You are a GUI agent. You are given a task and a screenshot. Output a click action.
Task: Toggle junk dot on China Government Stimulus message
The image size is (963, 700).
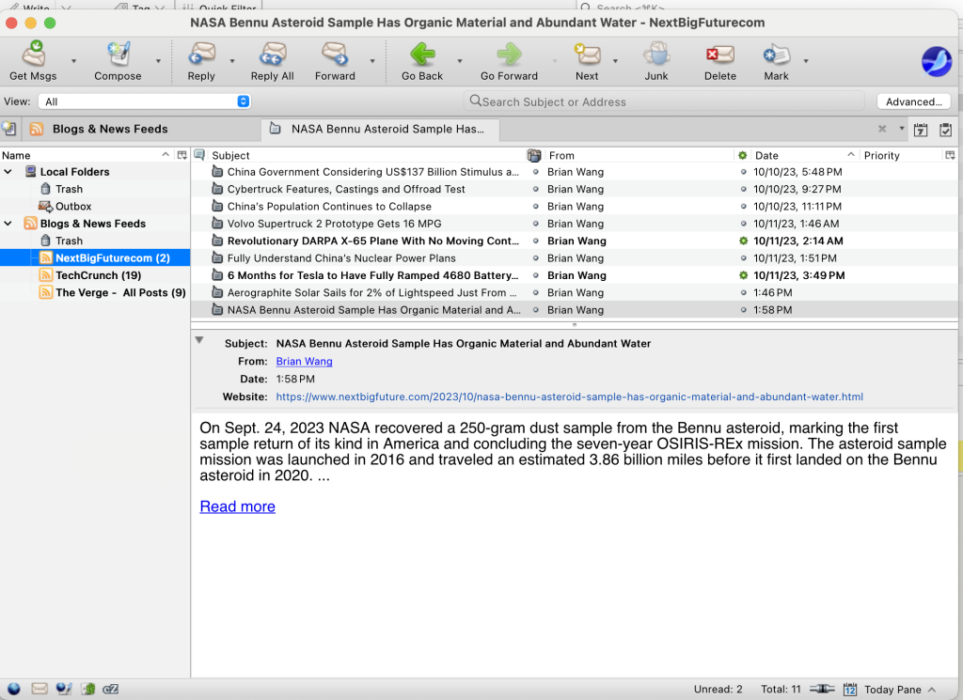pos(535,172)
